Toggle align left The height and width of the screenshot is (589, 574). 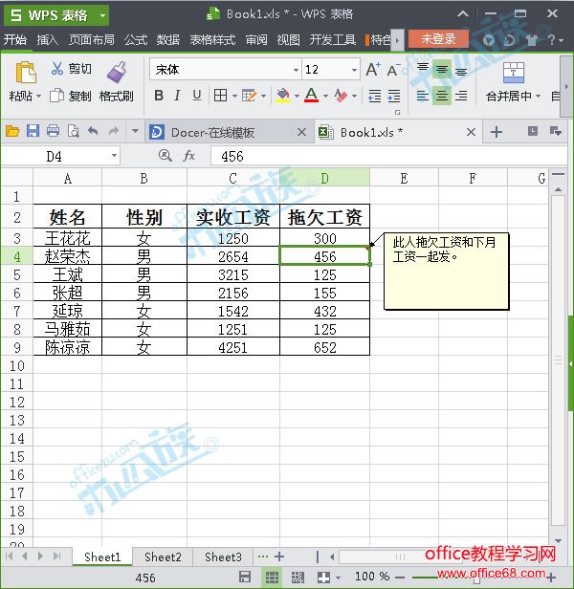(x=423, y=96)
